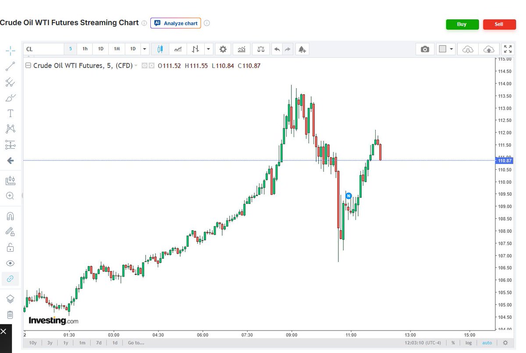Open chart properties gear in top toolbar
Viewport: 526px width, 353px height.
pos(223,49)
